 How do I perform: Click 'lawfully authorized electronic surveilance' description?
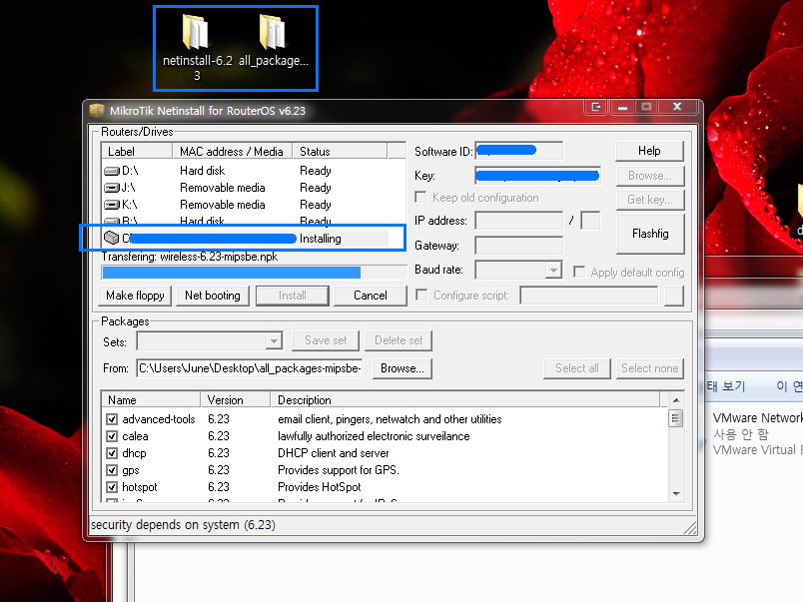pyautogui.click(x=374, y=436)
